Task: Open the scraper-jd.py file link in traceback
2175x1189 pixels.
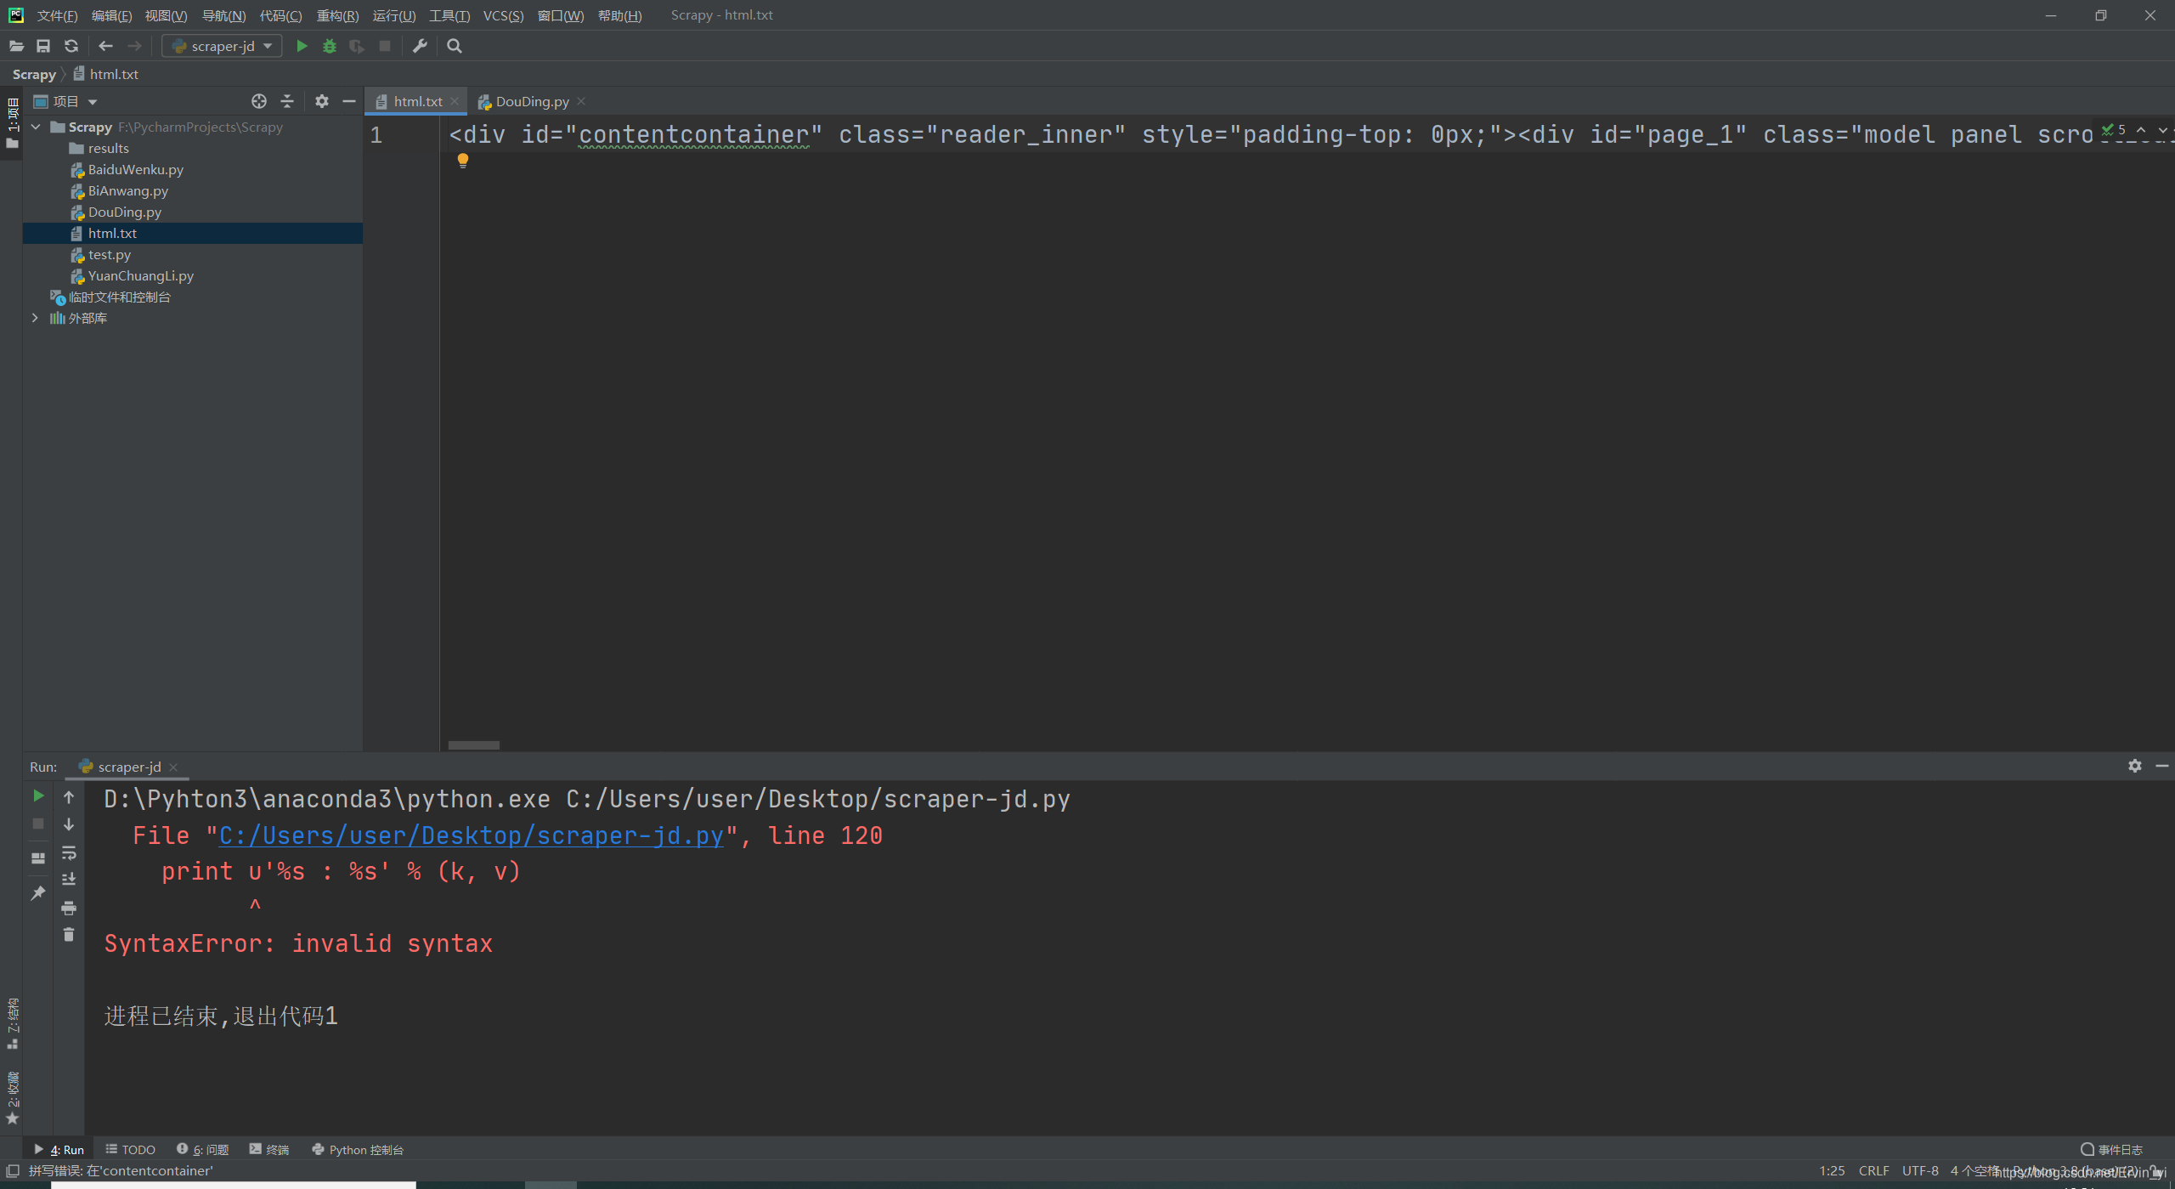Action: click(x=472, y=835)
